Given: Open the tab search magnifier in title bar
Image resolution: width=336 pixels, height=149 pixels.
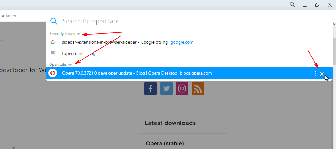Looking at the screenshot, I should 292,4.
